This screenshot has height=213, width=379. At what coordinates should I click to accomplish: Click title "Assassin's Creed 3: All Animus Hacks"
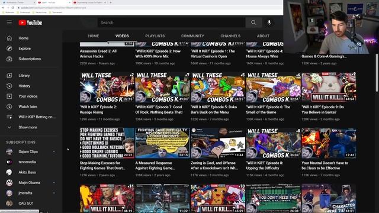[x=98, y=54]
